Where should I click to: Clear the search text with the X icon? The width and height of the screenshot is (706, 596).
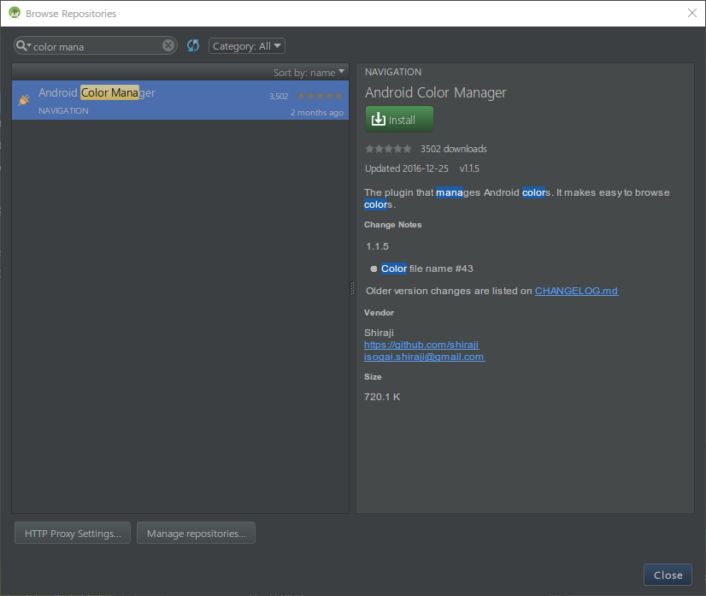tap(168, 45)
